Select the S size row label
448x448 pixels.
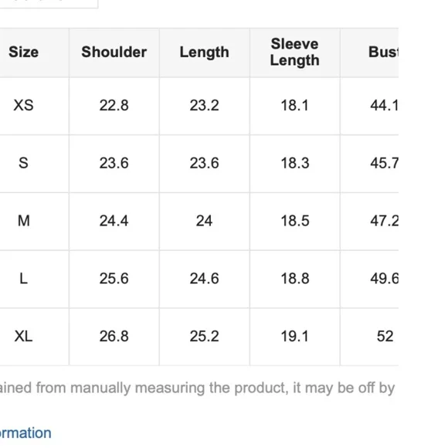point(23,163)
